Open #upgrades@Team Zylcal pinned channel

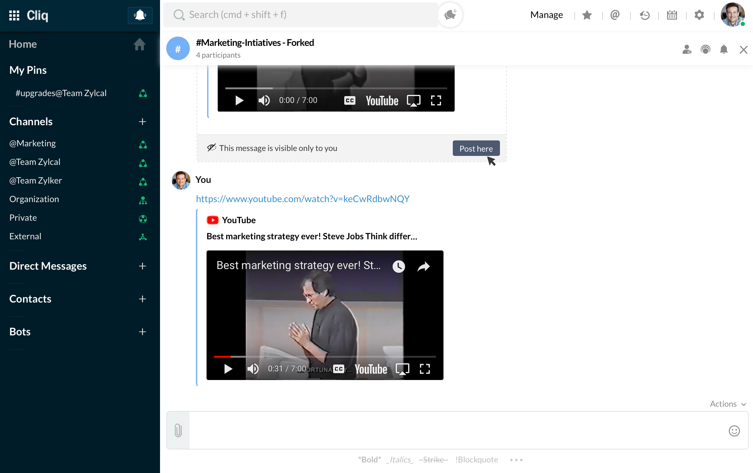click(61, 93)
